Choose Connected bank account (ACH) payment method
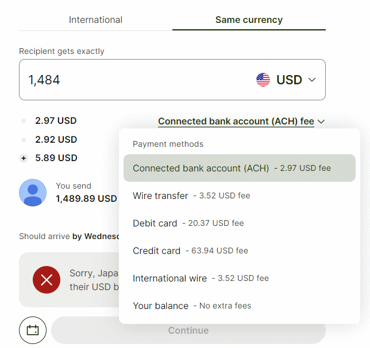 [240, 168]
